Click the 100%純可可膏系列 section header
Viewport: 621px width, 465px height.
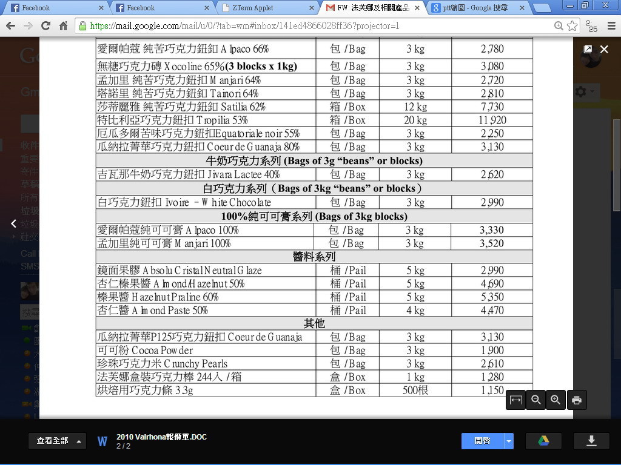click(x=314, y=217)
